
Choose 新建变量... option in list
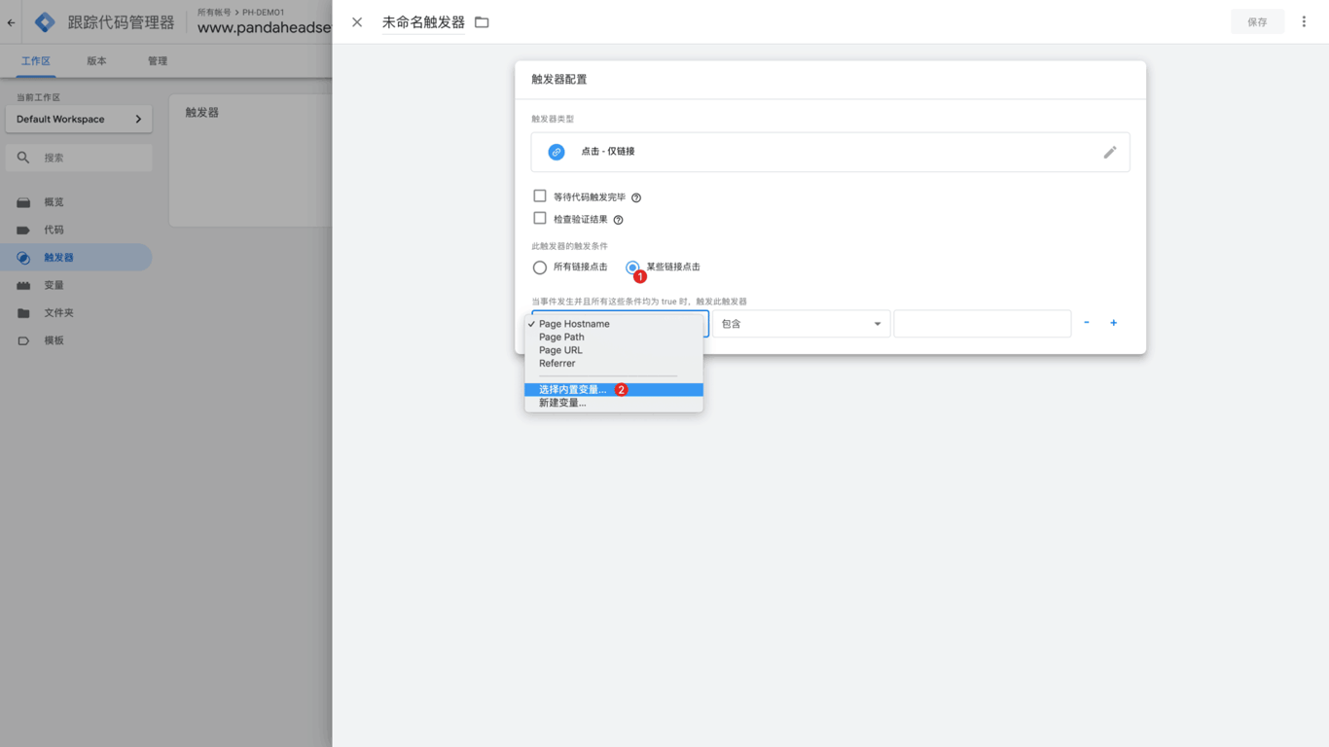pos(562,403)
